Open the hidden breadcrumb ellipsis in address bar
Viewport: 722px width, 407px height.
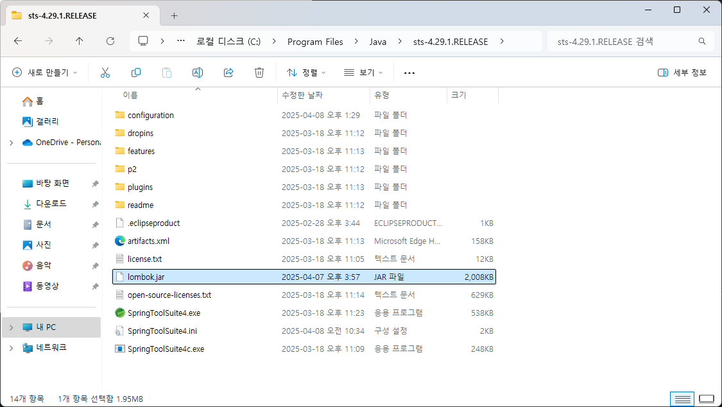click(x=181, y=41)
